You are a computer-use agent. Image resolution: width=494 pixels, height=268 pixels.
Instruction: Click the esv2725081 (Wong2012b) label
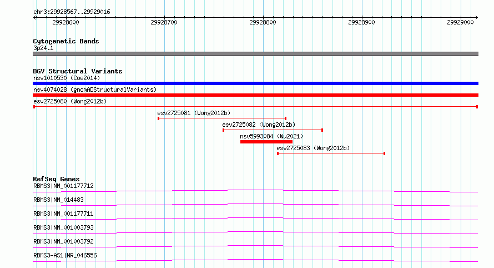(x=194, y=113)
